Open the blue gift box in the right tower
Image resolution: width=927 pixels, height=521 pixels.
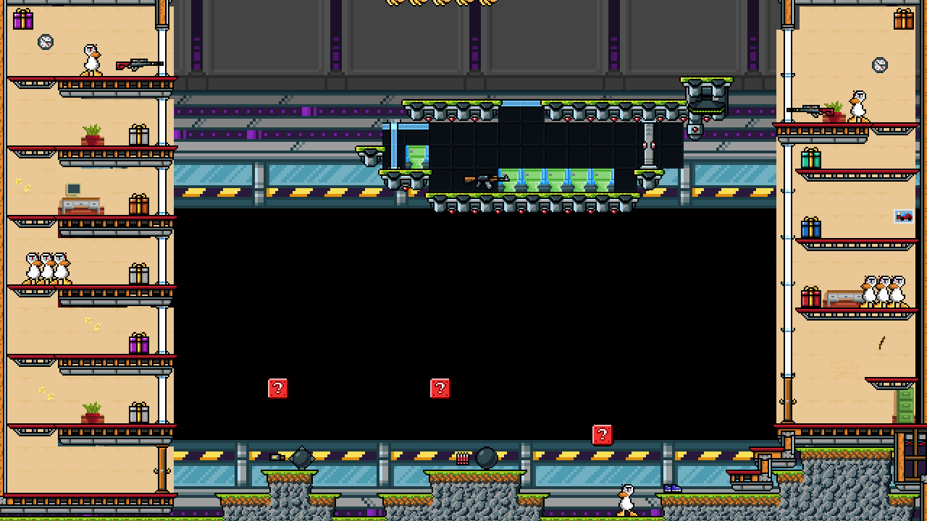tap(811, 228)
